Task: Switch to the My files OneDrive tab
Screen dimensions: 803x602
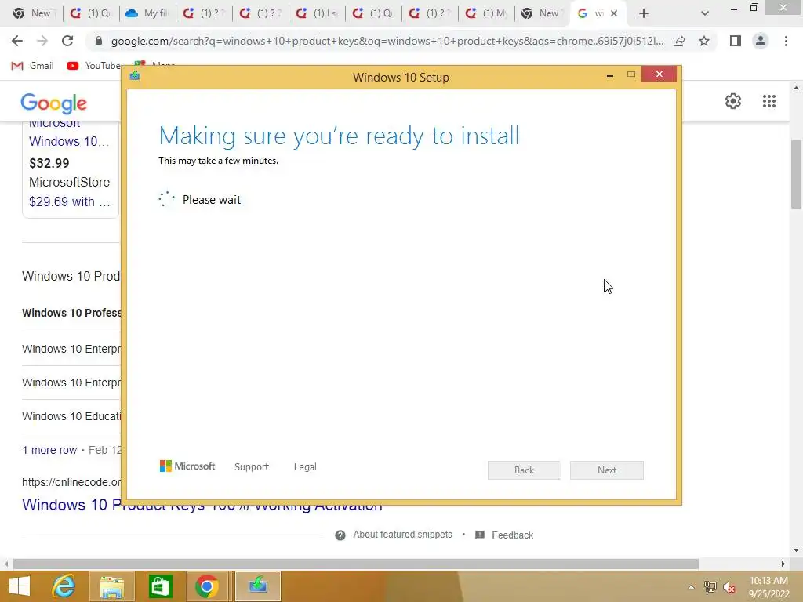Action: (x=147, y=14)
